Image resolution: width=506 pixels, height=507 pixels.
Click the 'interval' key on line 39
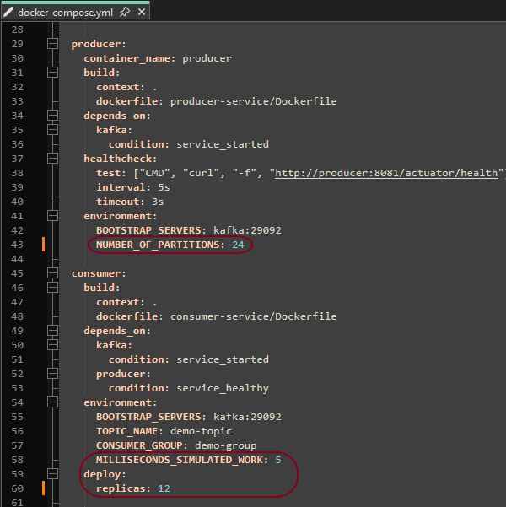pyautogui.click(x=121, y=187)
